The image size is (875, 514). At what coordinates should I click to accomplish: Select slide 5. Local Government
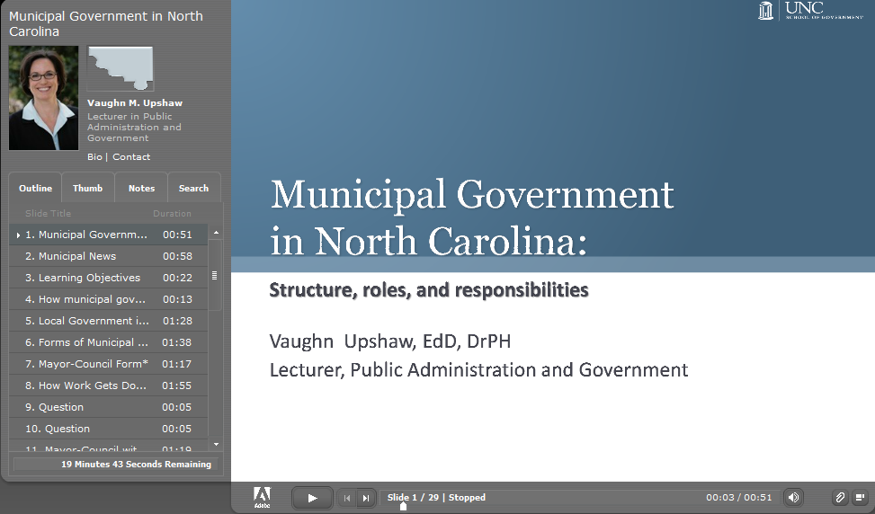(108, 321)
